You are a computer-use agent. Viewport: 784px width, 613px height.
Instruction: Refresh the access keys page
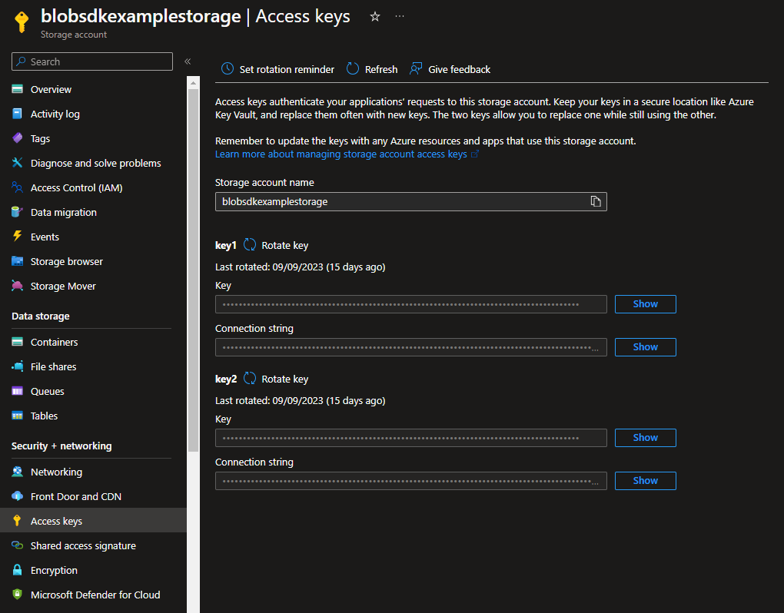[x=371, y=69]
